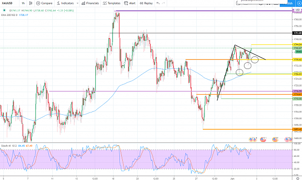Open the XAUUSD symbol search
Screen dimensions: 302x180
pyautogui.click(x=7, y=3)
